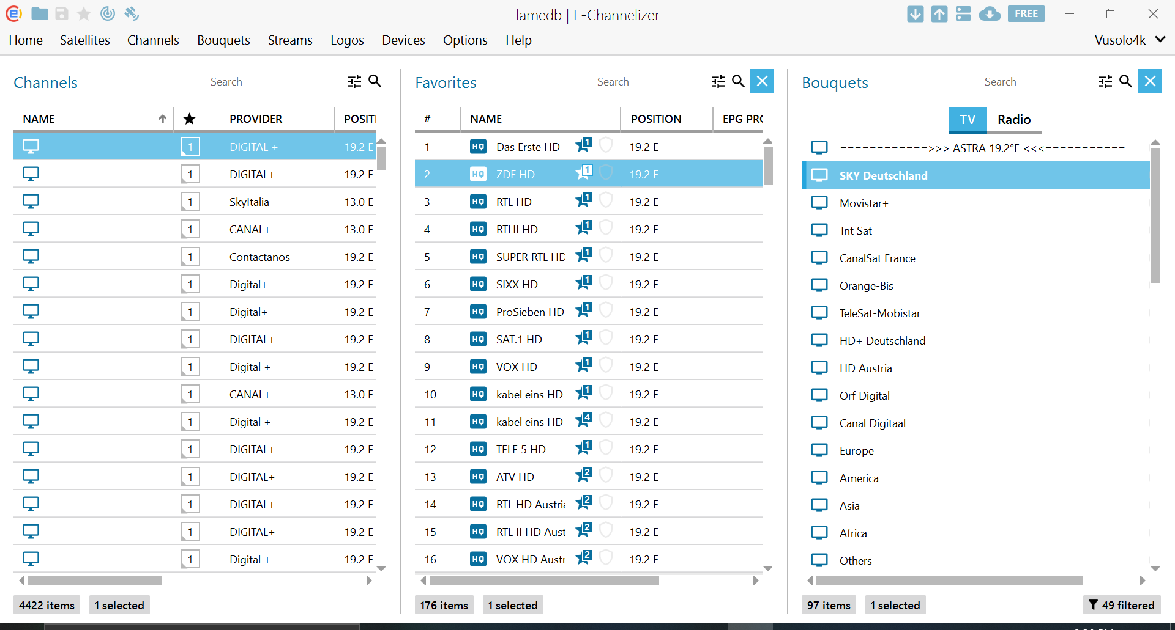Open the 49 filtered bouquets filter
Screen dimensions: 1175x630
pyautogui.click(x=1121, y=605)
